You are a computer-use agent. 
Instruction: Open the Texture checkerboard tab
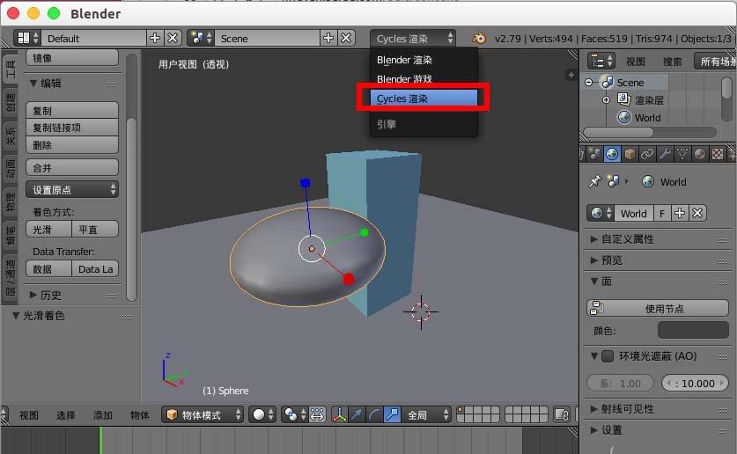[x=718, y=154]
